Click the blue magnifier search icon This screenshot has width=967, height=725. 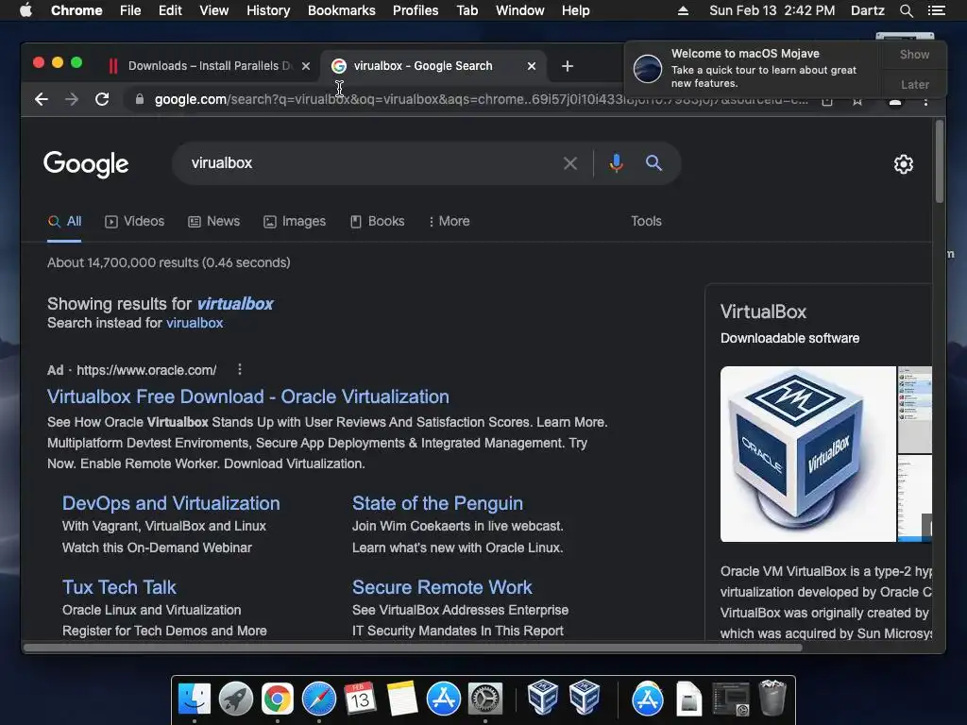coord(653,162)
